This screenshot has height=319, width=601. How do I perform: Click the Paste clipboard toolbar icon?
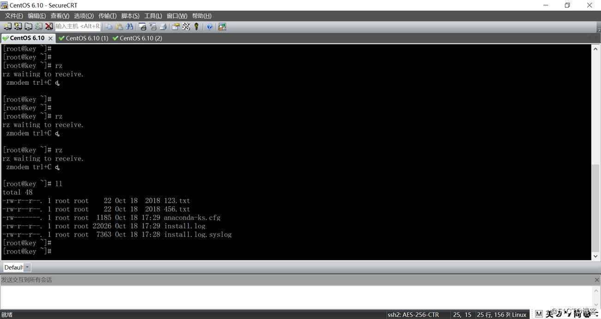coord(119,27)
